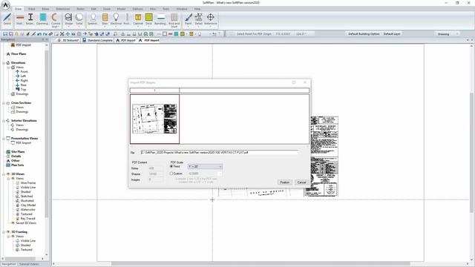Open the Floor Plans navigation item
This screenshot has height=267, width=475.
[19, 53]
